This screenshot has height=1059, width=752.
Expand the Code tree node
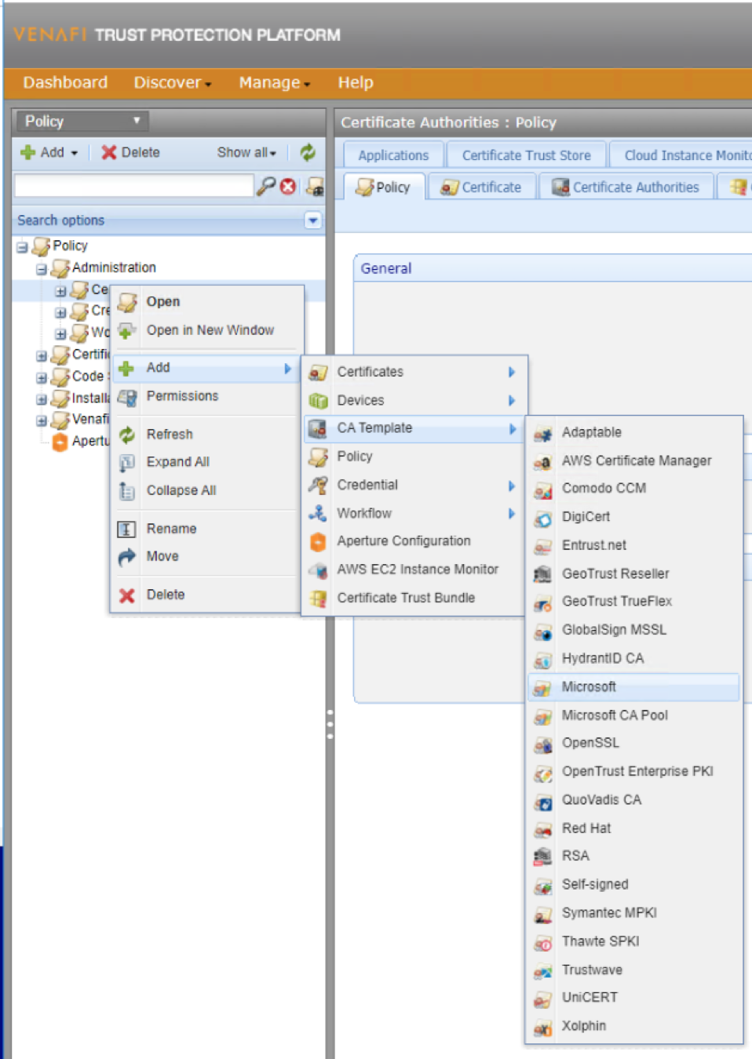pos(42,377)
